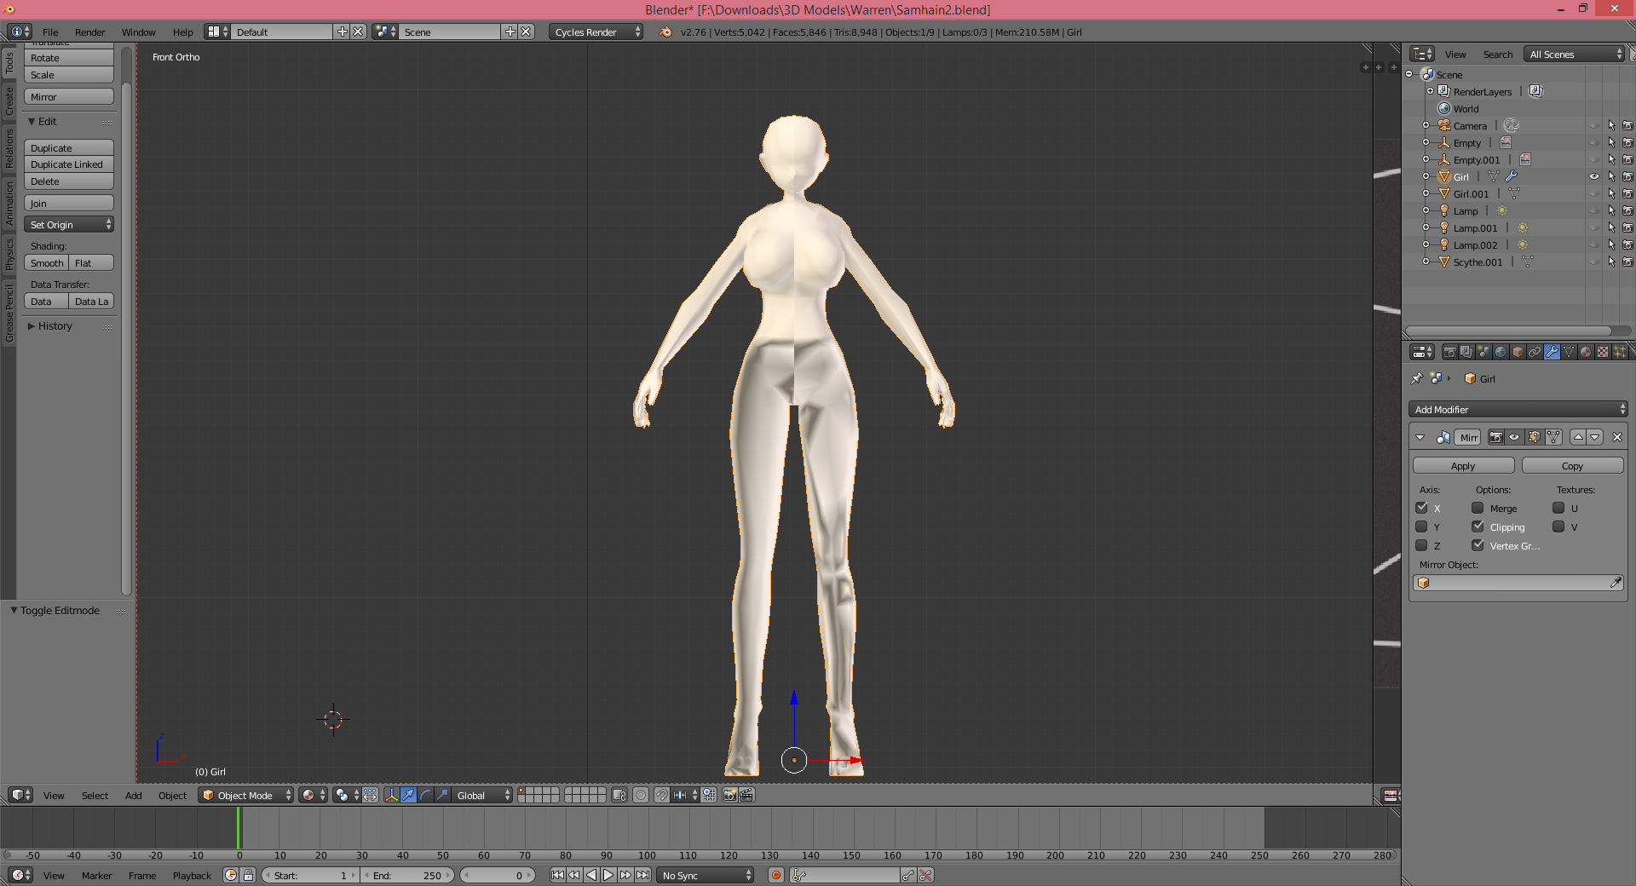The image size is (1636, 886).
Task: Toggle the snap magnet icon
Action: (662, 795)
